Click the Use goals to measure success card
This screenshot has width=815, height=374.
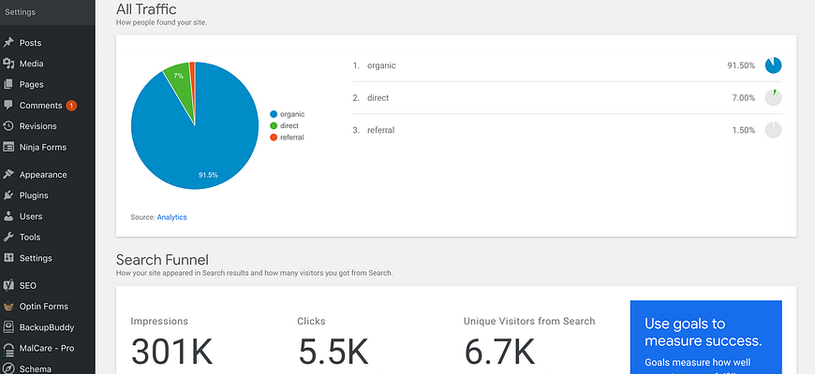coord(705,338)
